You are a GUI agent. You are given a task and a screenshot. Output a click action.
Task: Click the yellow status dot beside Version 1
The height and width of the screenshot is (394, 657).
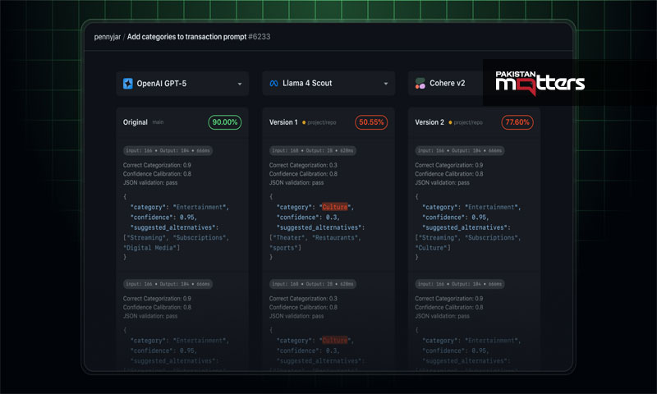pyautogui.click(x=304, y=122)
